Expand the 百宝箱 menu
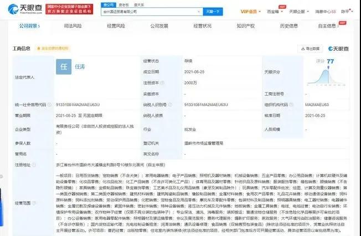 [x=275, y=12]
